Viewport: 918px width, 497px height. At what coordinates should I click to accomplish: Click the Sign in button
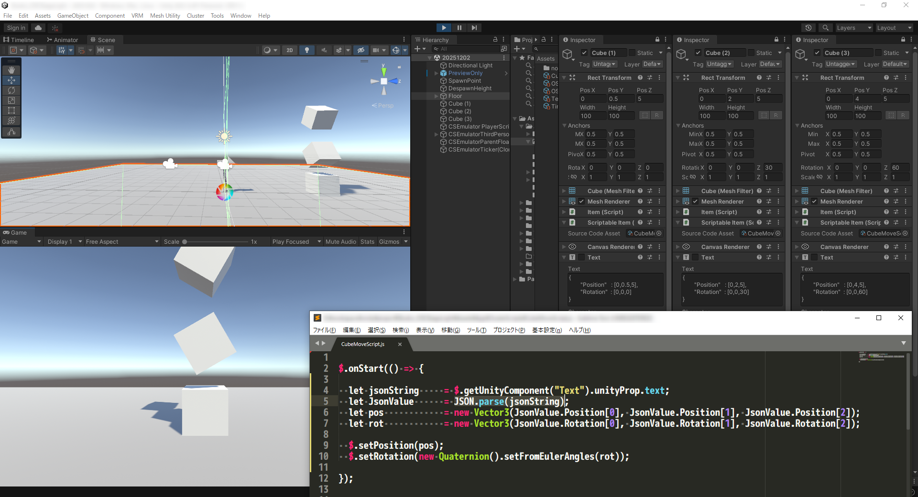16,28
